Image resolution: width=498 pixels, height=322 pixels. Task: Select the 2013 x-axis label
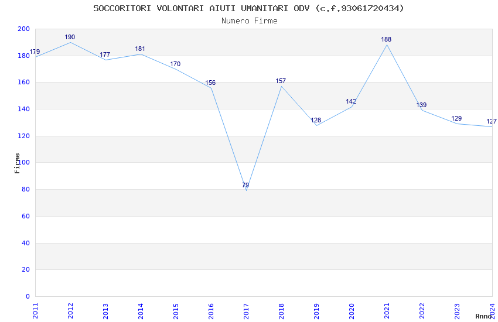point(106,311)
